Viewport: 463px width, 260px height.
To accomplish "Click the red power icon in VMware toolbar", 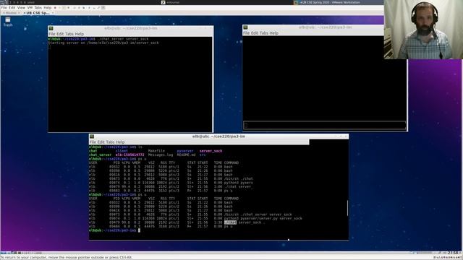I will pos(55,8).
